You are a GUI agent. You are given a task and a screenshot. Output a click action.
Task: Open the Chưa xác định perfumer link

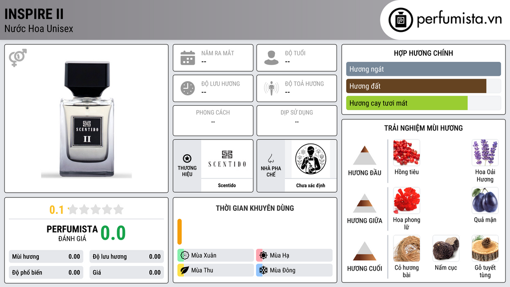(x=311, y=185)
